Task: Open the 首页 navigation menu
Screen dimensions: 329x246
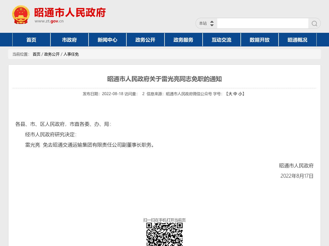Action: (x=32, y=40)
